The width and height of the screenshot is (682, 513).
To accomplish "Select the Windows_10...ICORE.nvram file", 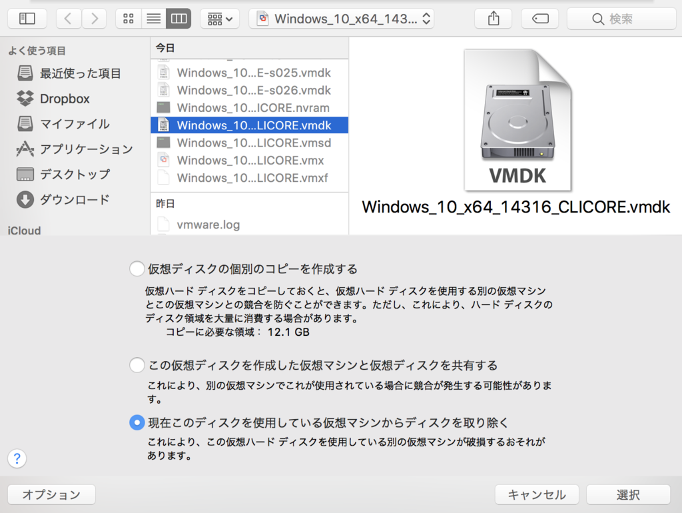I will click(249, 107).
